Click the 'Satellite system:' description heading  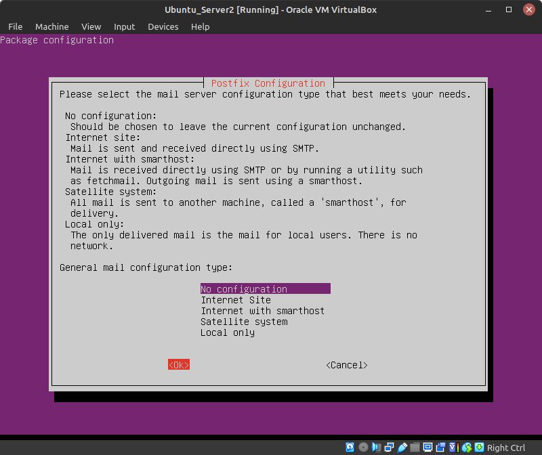(110, 192)
